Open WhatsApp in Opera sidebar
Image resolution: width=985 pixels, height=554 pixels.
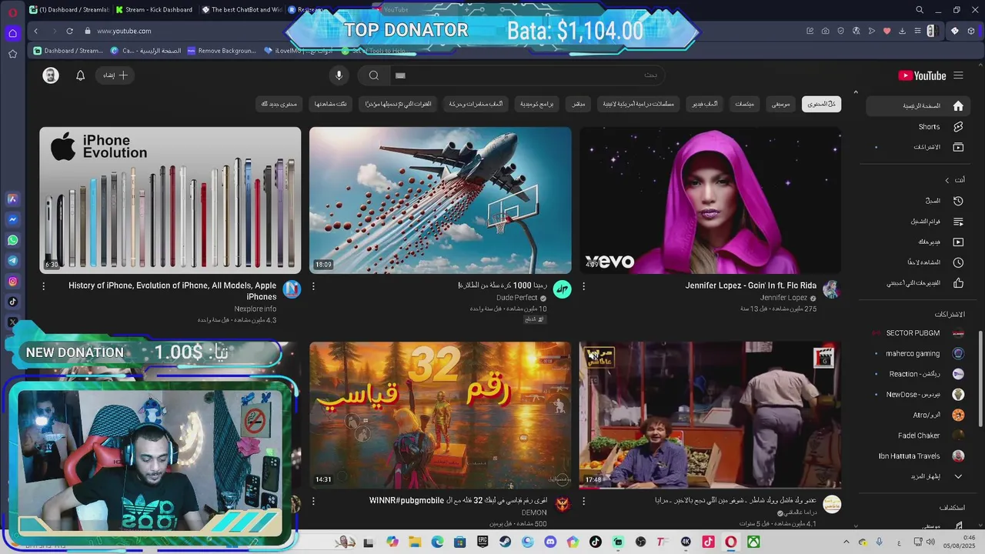pyautogui.click(x=13, y=240)
